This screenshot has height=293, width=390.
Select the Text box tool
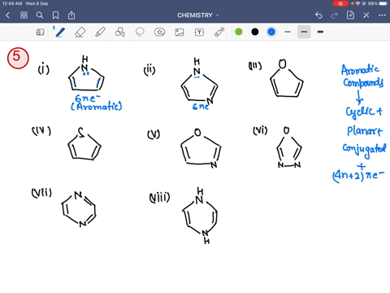coord(199,33)
